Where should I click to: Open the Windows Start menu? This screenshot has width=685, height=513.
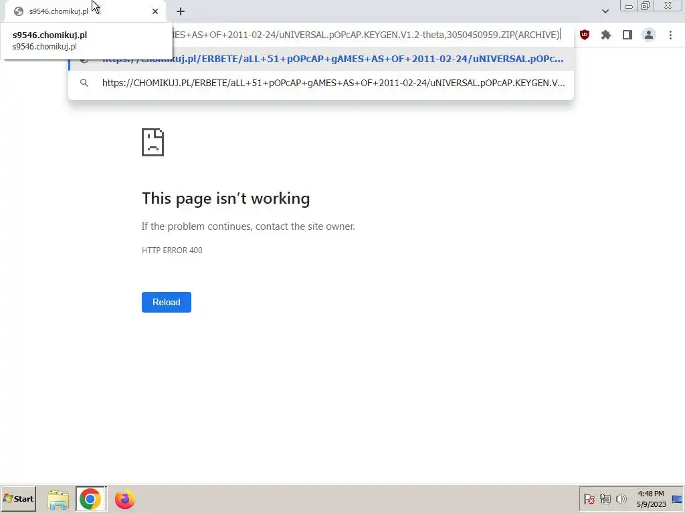click(x=18, y=498)
